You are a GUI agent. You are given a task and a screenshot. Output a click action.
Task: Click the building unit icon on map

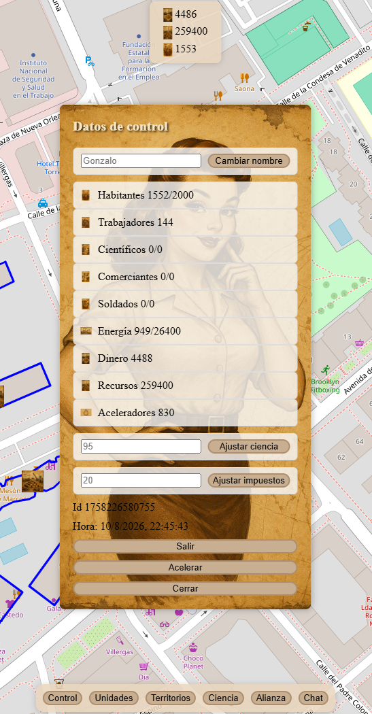point(33,481)
